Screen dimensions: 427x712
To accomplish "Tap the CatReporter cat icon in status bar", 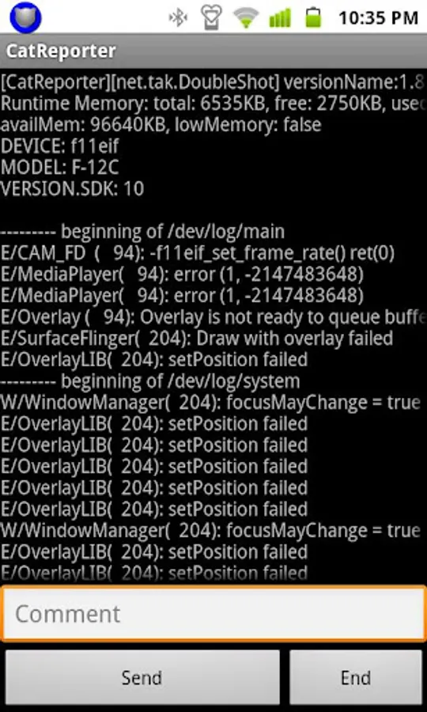I will coord(25,17).
